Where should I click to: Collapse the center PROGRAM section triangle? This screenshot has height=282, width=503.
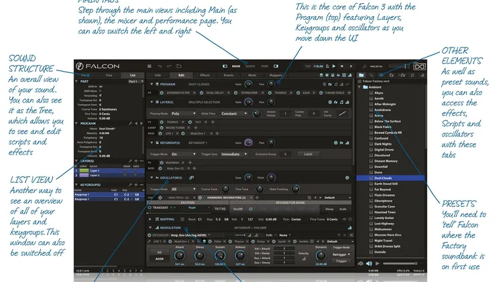(152, 84)
